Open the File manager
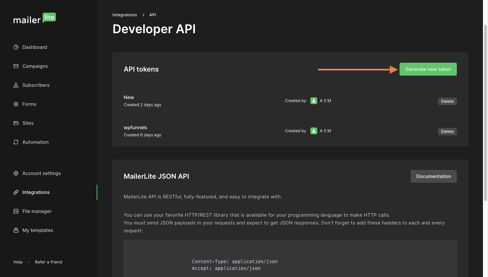The width and height of the screenshot is (488, 277). 37,211
